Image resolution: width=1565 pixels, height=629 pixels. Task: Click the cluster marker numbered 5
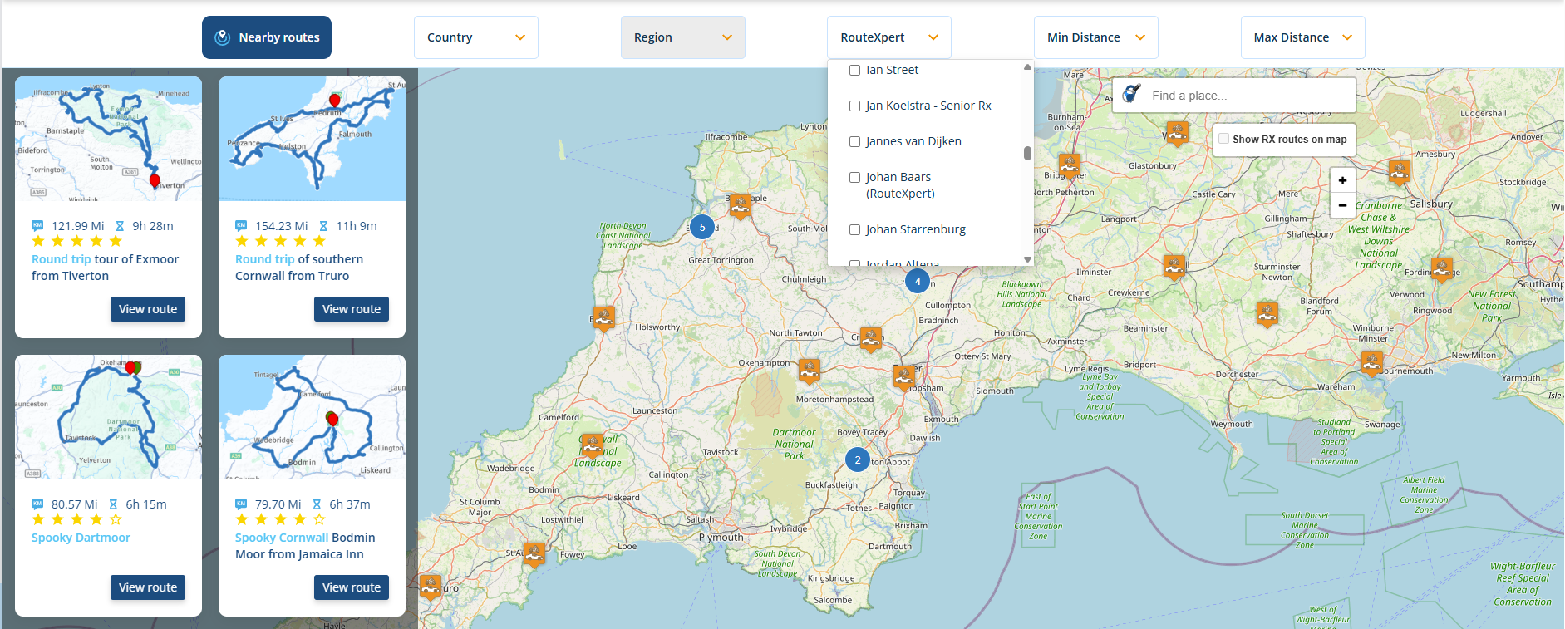pos(702,227)
